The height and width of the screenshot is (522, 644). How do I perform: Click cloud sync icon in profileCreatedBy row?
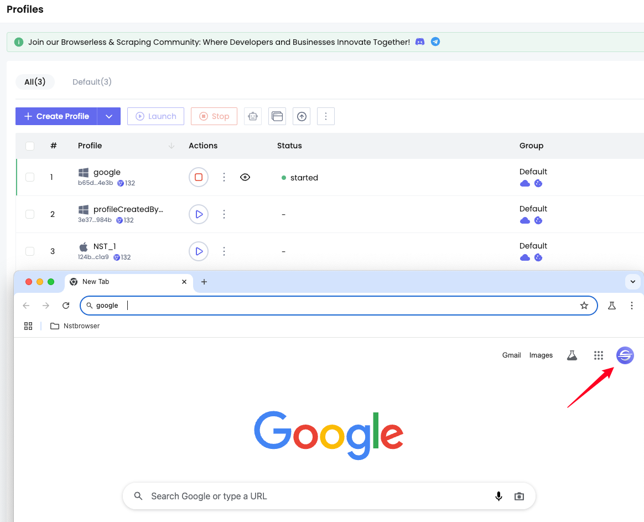click(525, 220)
